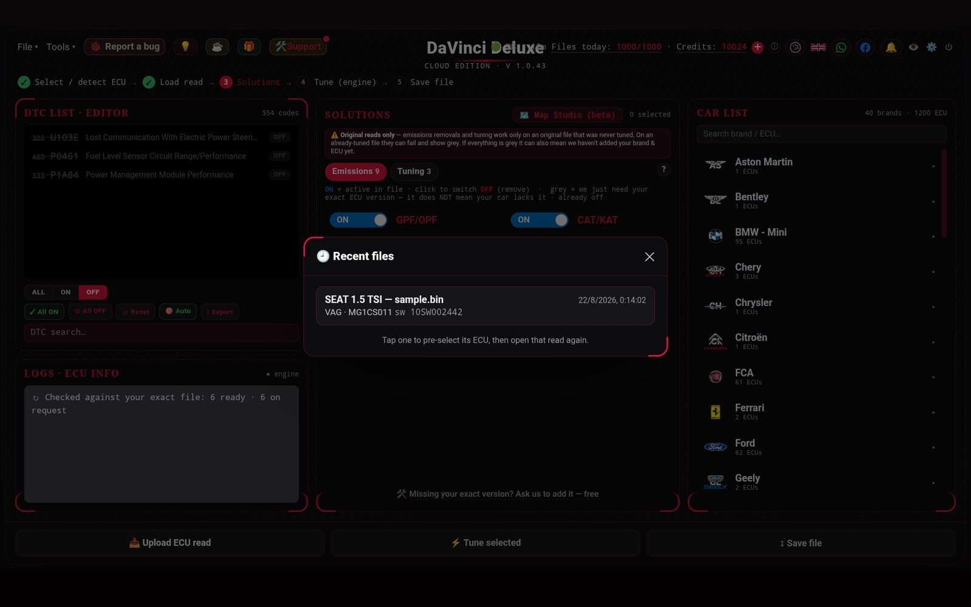
Task: Open Map Studio (beta)
Action: coord(567,115)
